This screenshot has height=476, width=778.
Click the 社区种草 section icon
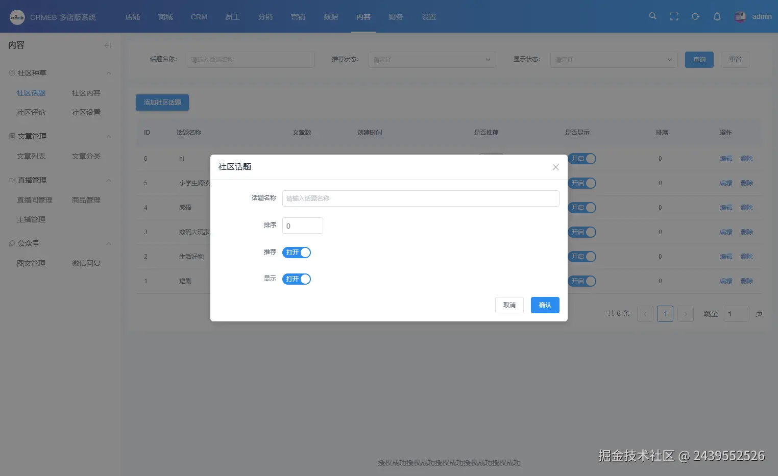pos(12,73)
